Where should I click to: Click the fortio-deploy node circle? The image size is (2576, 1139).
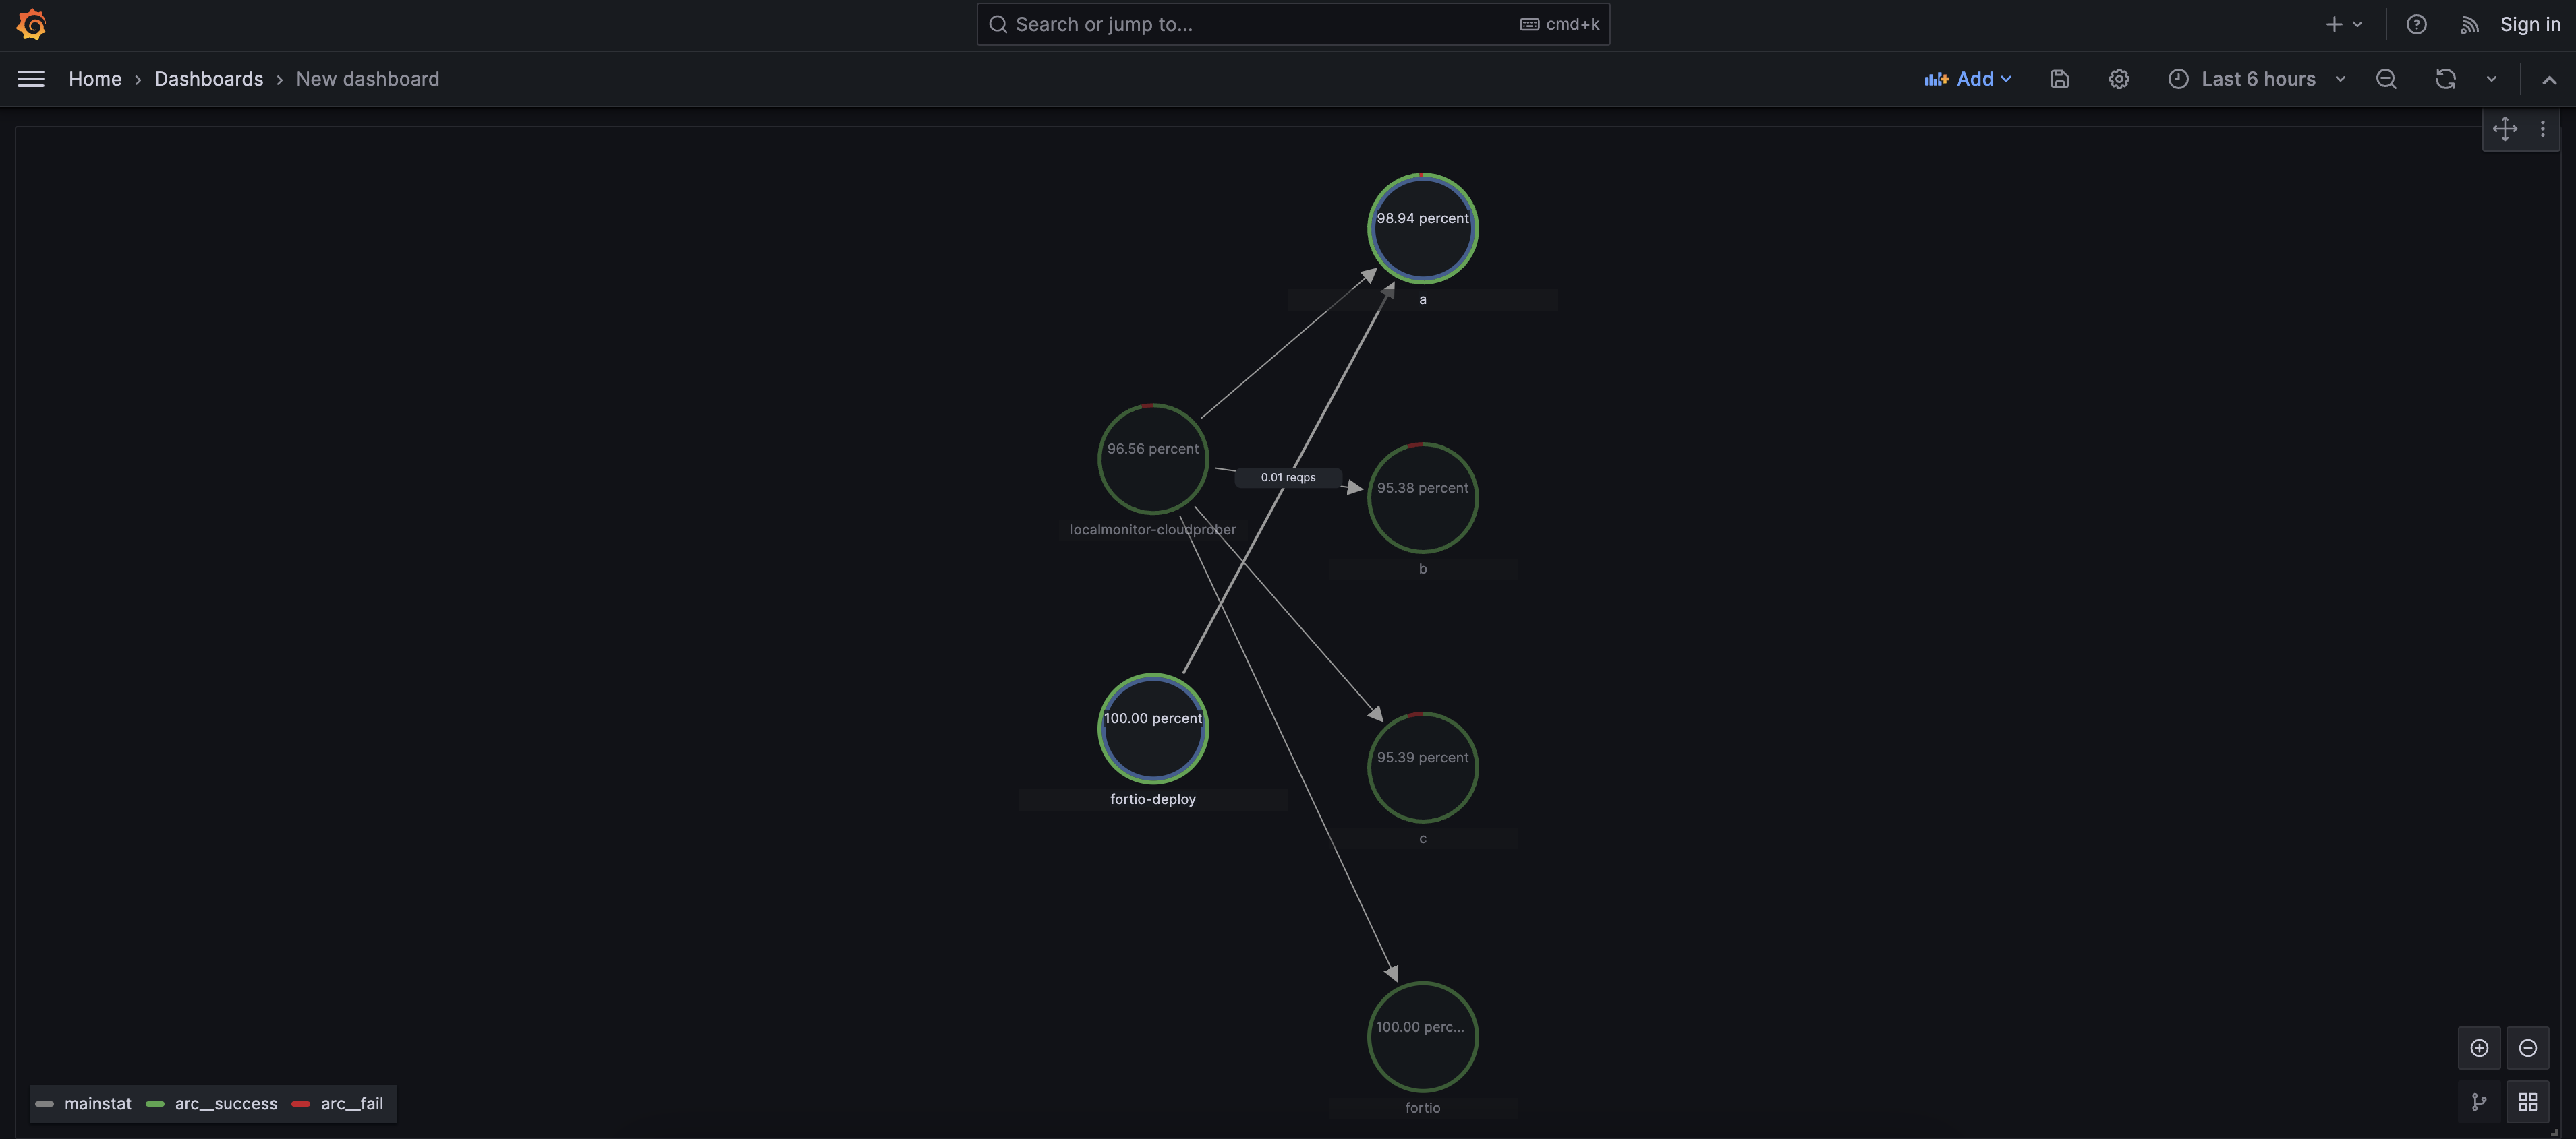pos(1152,729)
